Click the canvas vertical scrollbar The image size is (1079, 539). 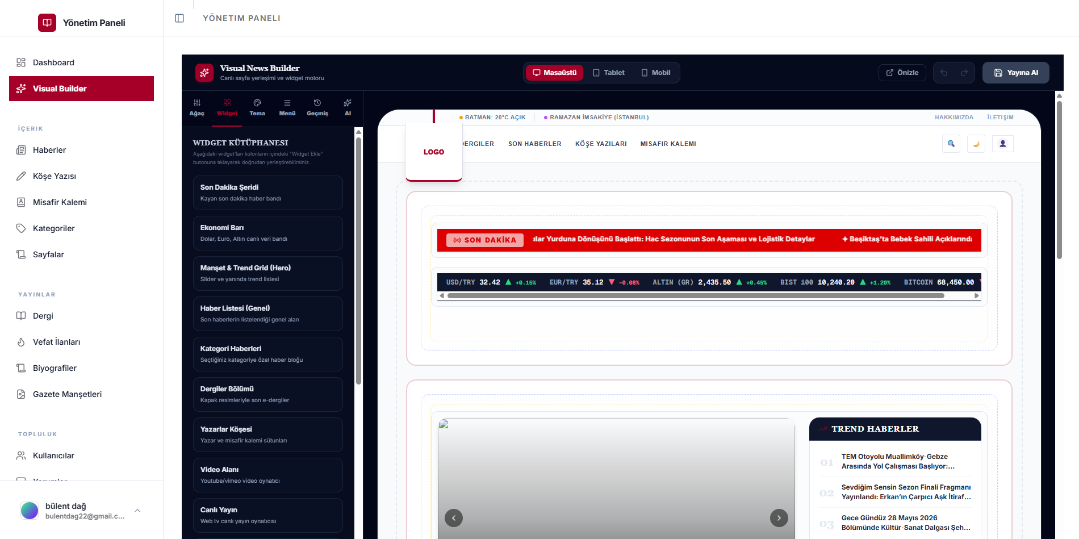[x=1059, y=179]
